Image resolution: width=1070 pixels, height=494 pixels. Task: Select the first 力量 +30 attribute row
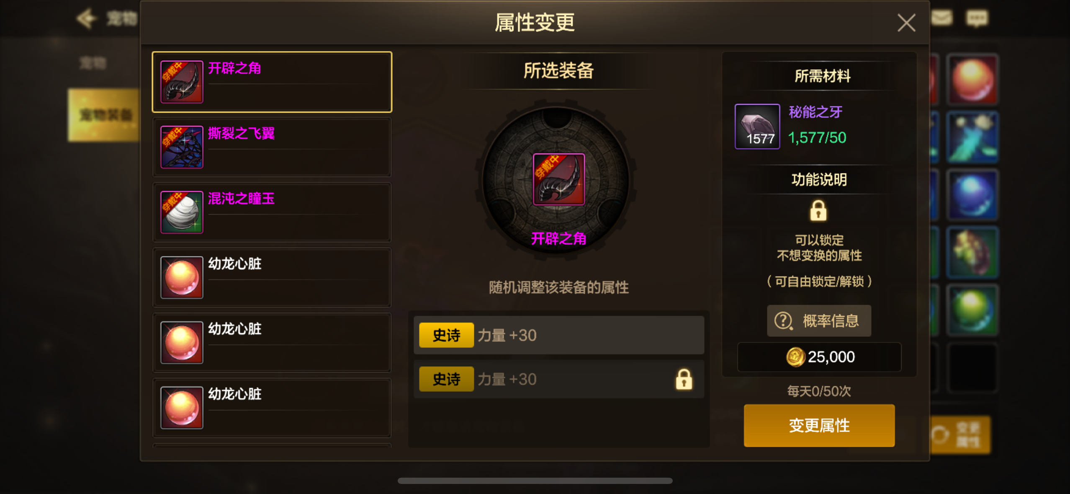coord(558,335)
